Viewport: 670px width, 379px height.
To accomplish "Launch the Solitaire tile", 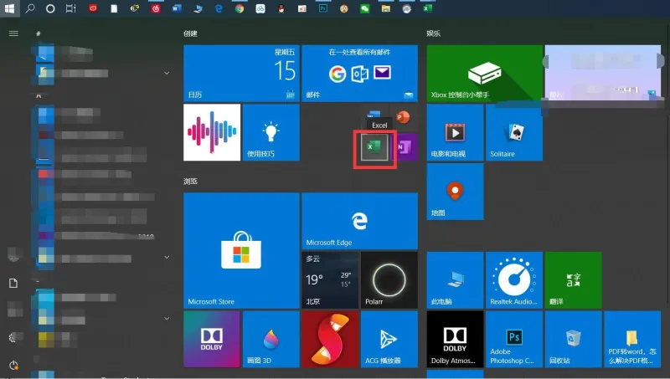I will (x=514, y=132).
